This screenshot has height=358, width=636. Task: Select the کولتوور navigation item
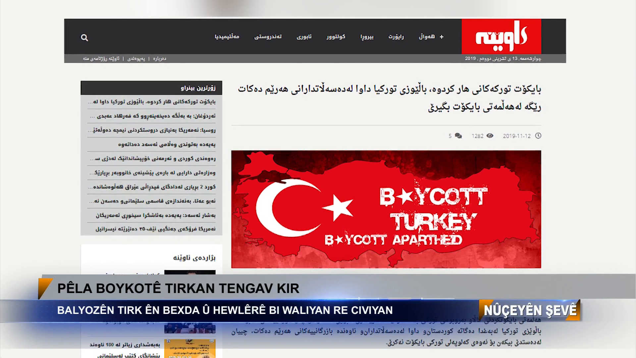336,36
